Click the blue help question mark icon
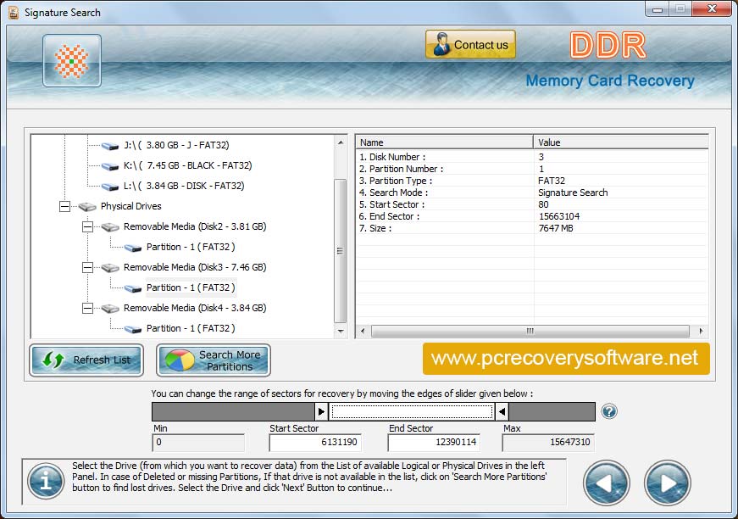Screen dimensions: 738x519 [x=609, y=411]
